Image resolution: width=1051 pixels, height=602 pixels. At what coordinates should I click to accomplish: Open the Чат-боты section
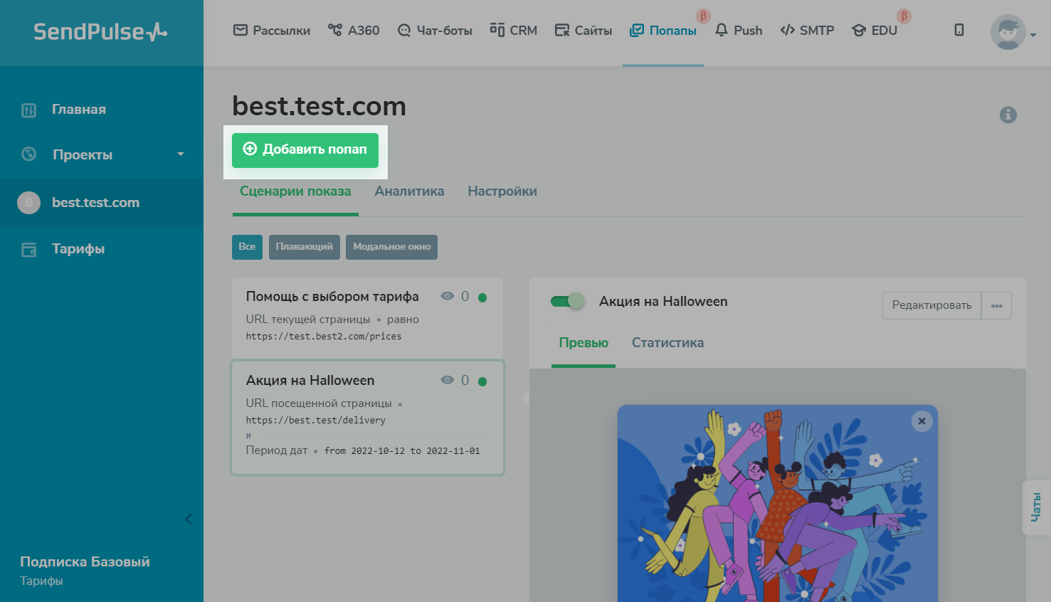435,31
